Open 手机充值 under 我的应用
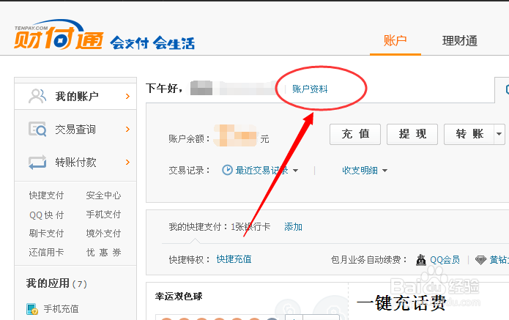 click(x=61, y=309)
